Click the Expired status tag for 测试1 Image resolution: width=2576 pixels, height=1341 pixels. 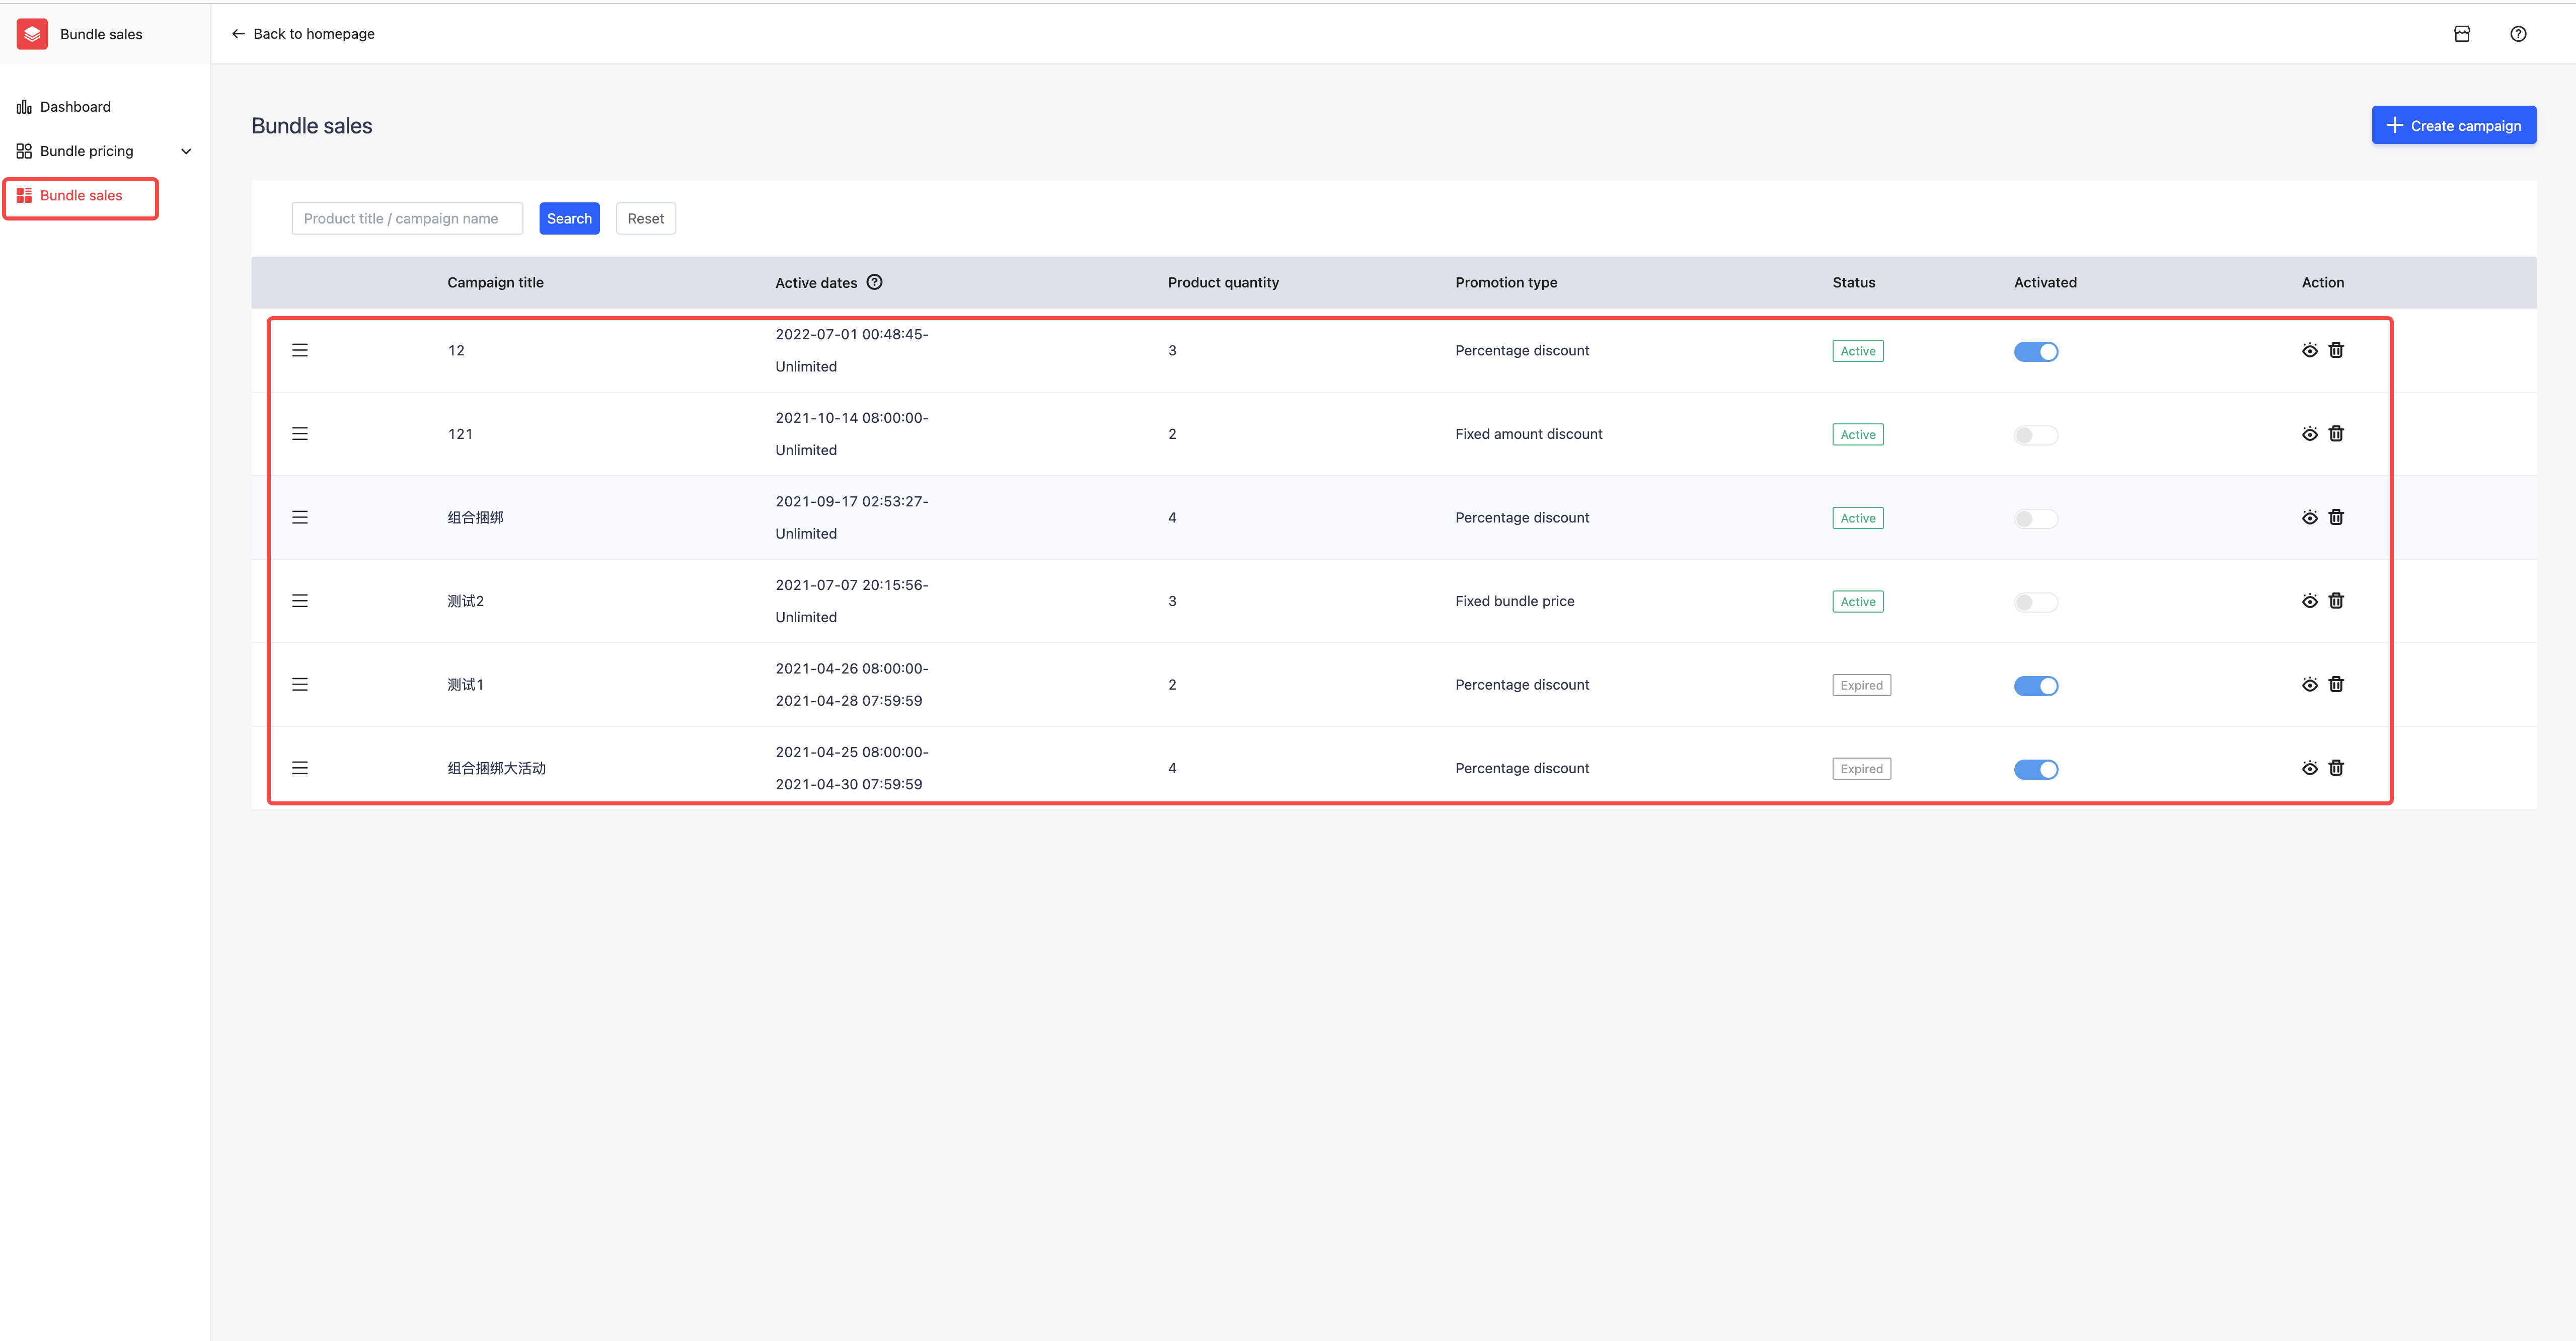[1861, 685]
